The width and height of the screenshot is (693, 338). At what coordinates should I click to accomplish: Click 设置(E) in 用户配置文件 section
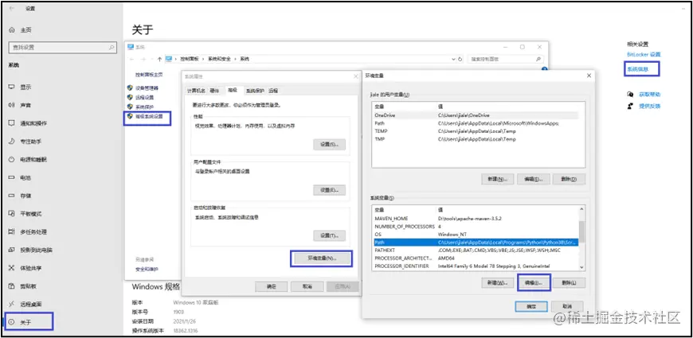(x=329, y=190)
